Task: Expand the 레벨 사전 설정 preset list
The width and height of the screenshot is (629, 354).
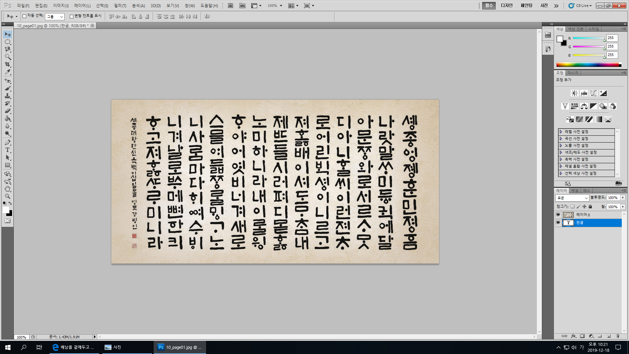Action: (561, 132)
